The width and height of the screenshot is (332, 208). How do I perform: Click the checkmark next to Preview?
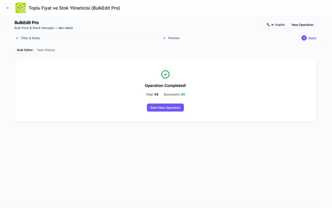tap(164, 38)
